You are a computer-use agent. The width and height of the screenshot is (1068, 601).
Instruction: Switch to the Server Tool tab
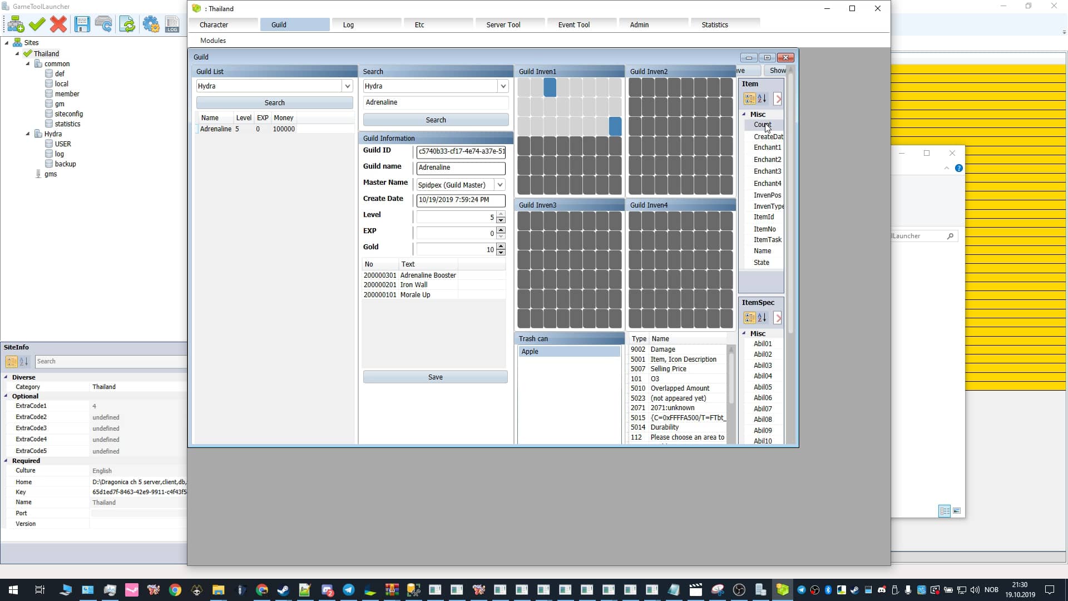point(502,24)
